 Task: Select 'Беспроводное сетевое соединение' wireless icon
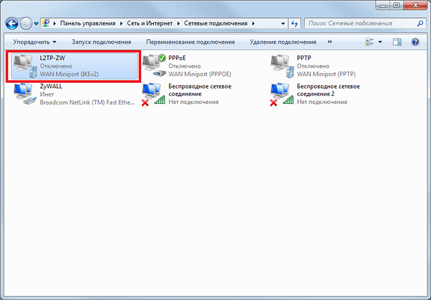154,95
